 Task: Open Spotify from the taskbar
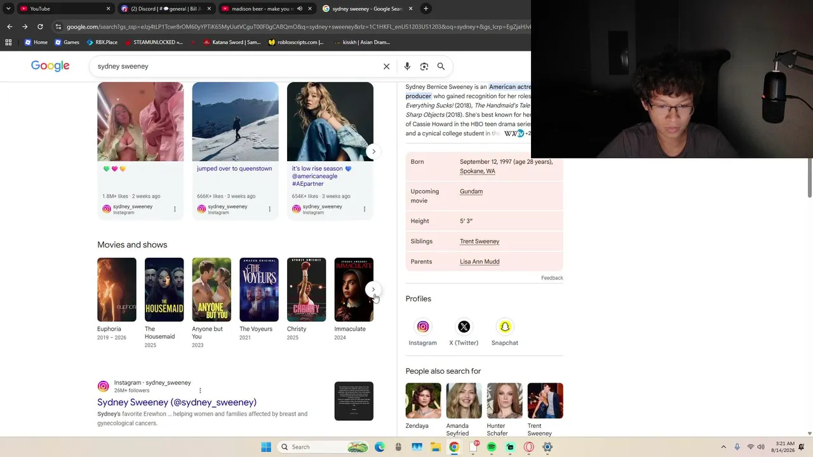492,447
